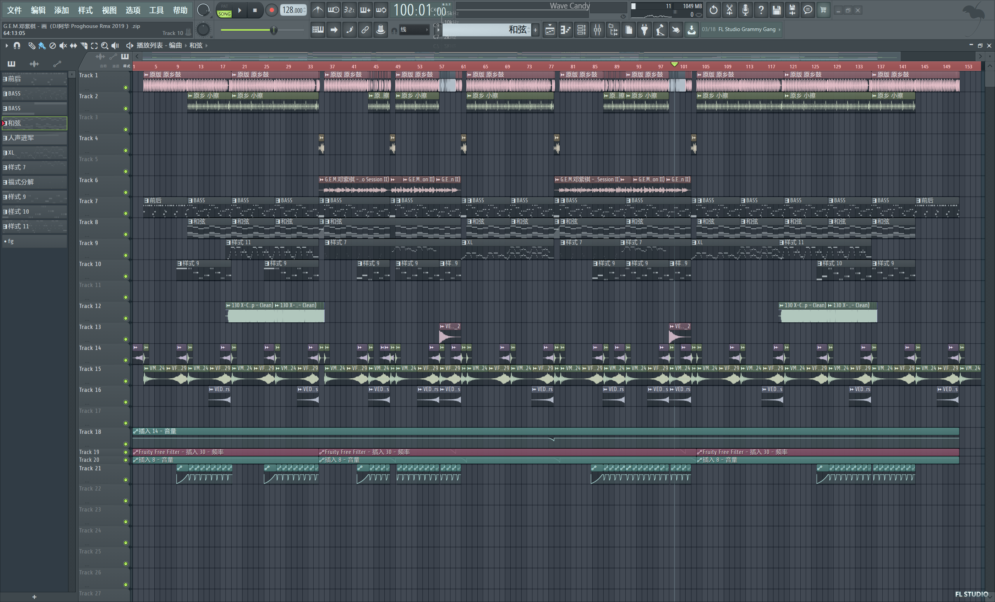Open the tempo tapper icon
995x602 pixels.
660,30
